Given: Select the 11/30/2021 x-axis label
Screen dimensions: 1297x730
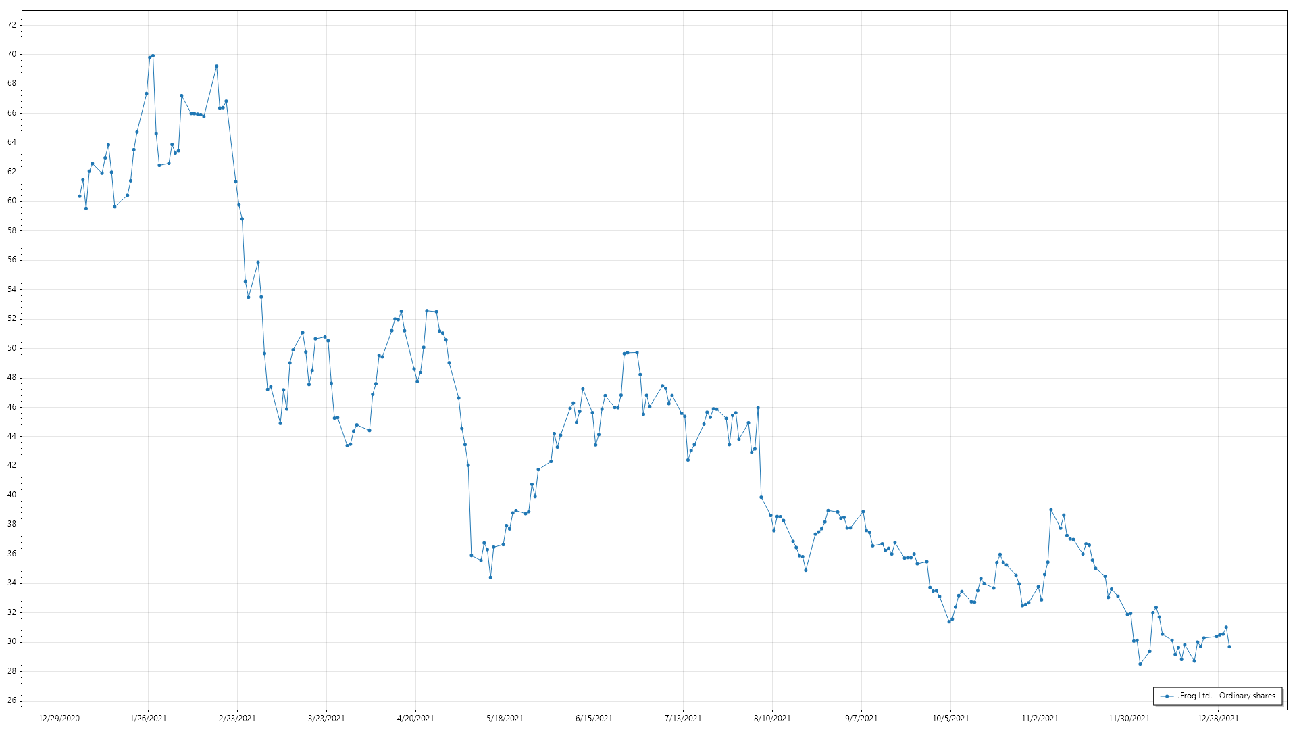Looking at the screenshot, I should [1129, 719].
